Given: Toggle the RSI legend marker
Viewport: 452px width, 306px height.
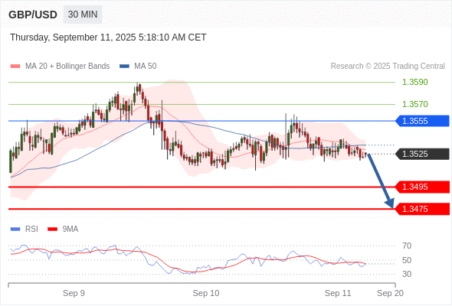Looking at the screenshot, I should (x=15, y=229).
